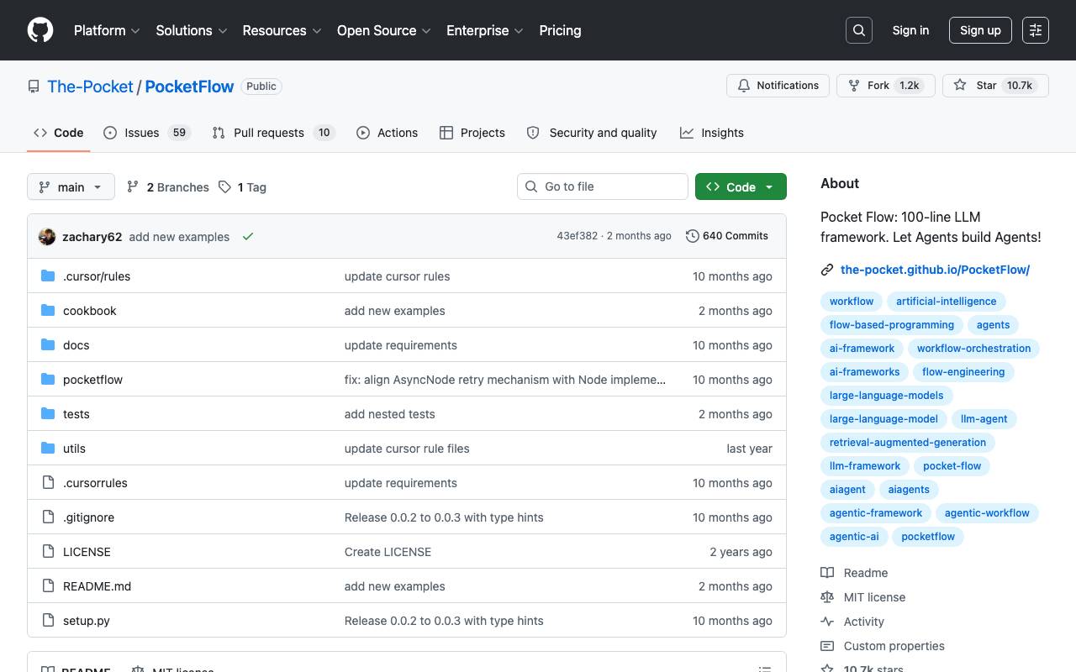This screenshot has width=1076, height=672.
Task: Expand the Resources menu
Action: pos(282,30)
